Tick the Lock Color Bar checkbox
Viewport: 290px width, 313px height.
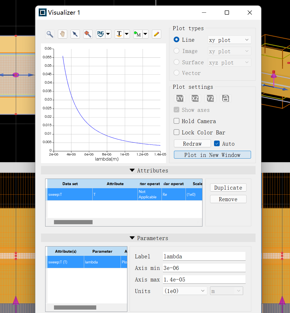(176, 132)
